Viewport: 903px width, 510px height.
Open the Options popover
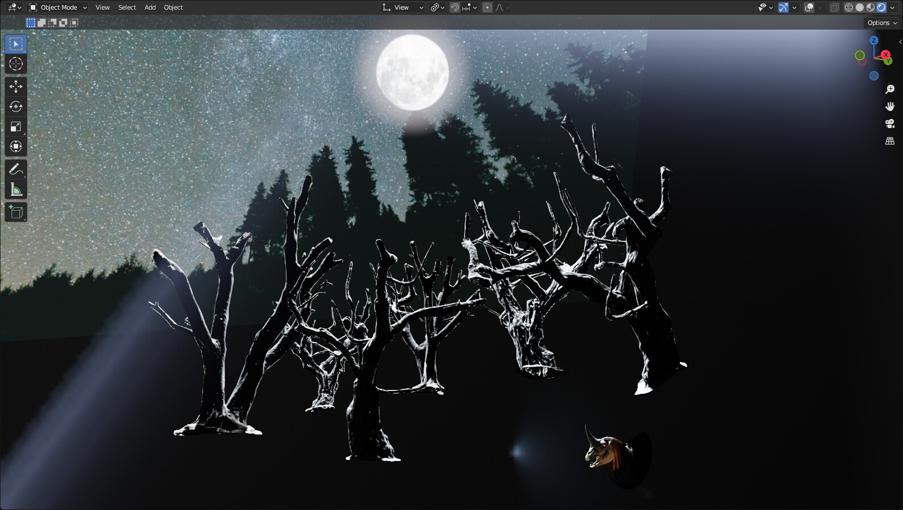point(882,23)
